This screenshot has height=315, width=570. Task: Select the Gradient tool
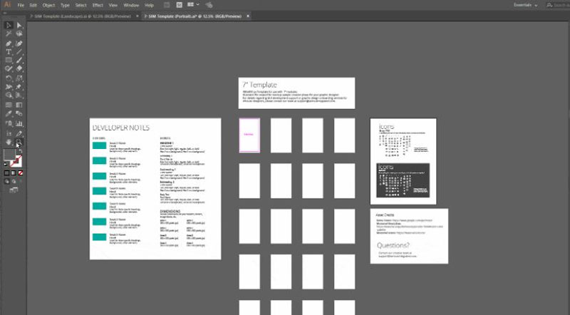point(19,105)
